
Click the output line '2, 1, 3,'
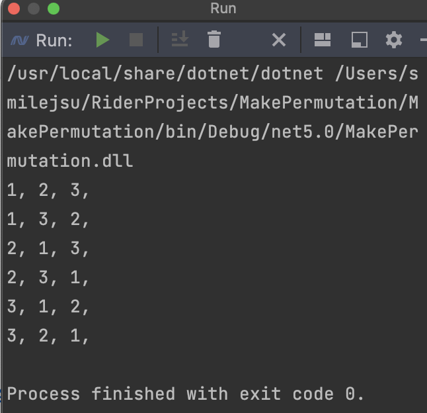48,248
